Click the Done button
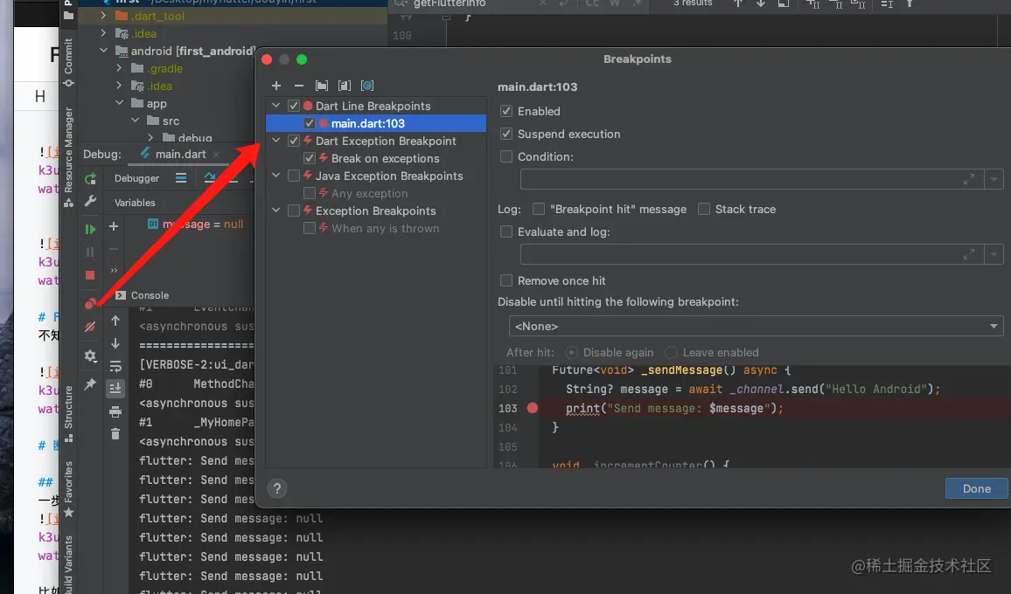The image size is (1011, 594). [x=976, y=488]
